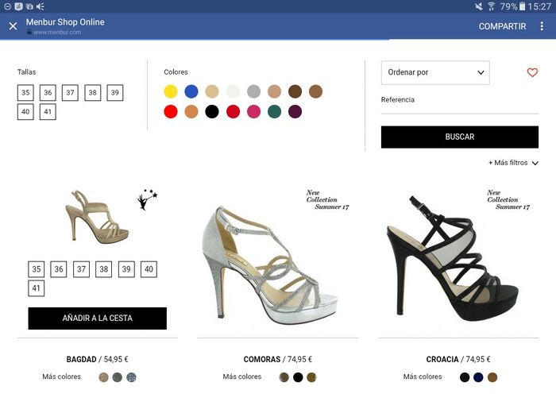
Task: Filter by the blue color swatch
Action: [x=191, y=91]
